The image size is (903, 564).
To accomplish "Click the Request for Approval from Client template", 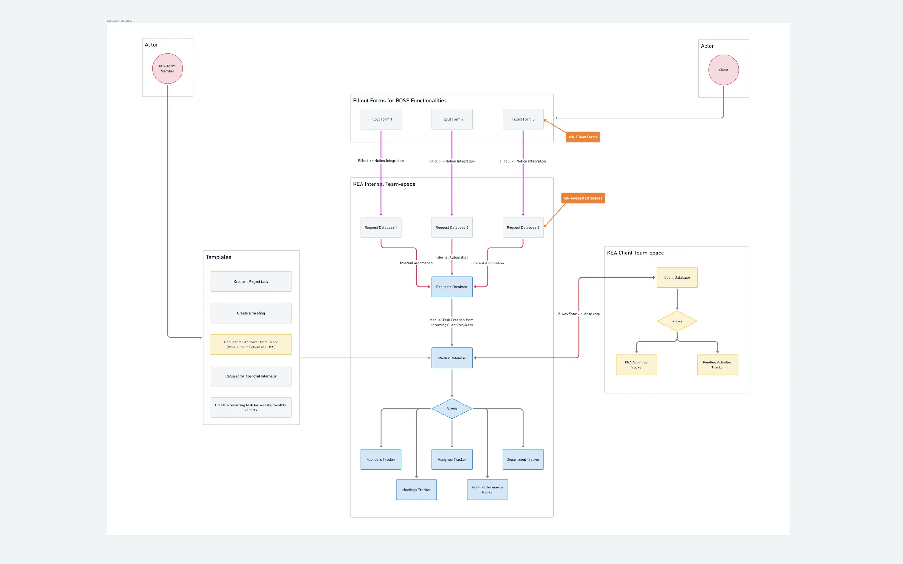I will (x=251, y=344).
